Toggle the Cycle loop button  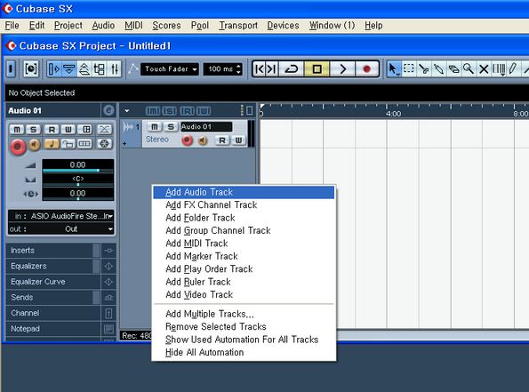pyautogui.click(x=292, y=69)
